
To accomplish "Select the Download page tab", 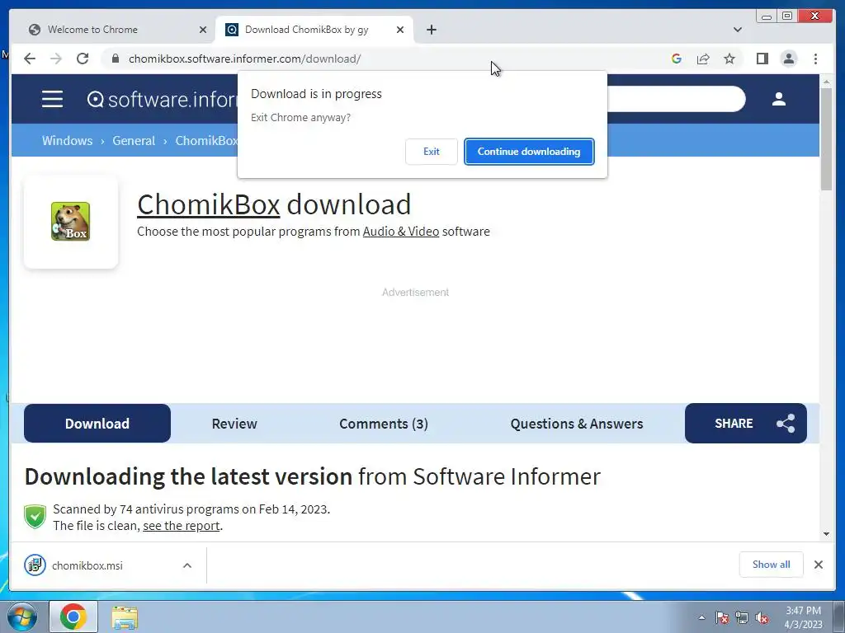I will point(97,424).
